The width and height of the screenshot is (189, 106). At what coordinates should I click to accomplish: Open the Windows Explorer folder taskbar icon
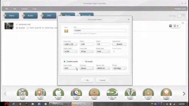(x=33, y=104)
